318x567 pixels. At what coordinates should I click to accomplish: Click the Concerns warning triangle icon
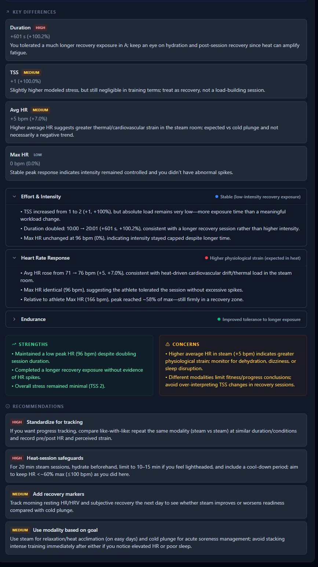pos(168,344)
